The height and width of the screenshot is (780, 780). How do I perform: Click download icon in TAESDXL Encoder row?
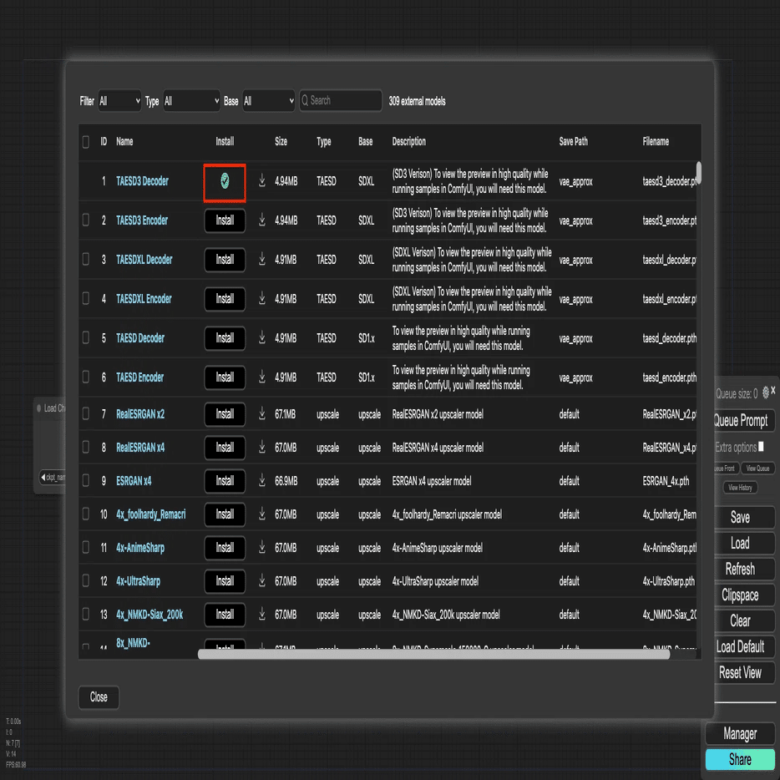pyautogui.click(x=262, y=298)
